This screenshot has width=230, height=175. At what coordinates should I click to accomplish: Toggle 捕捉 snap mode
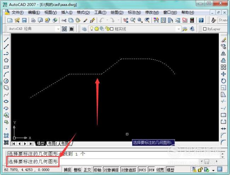click(68, 170)
